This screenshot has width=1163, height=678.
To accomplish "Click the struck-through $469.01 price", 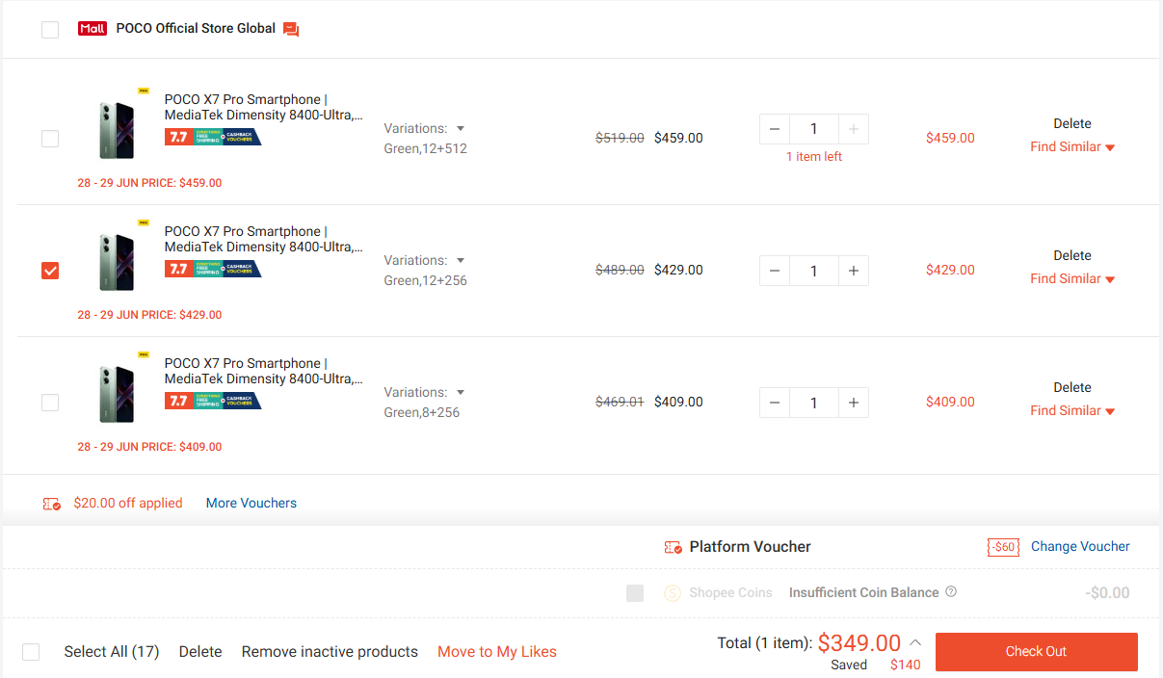I will (620, 402).
